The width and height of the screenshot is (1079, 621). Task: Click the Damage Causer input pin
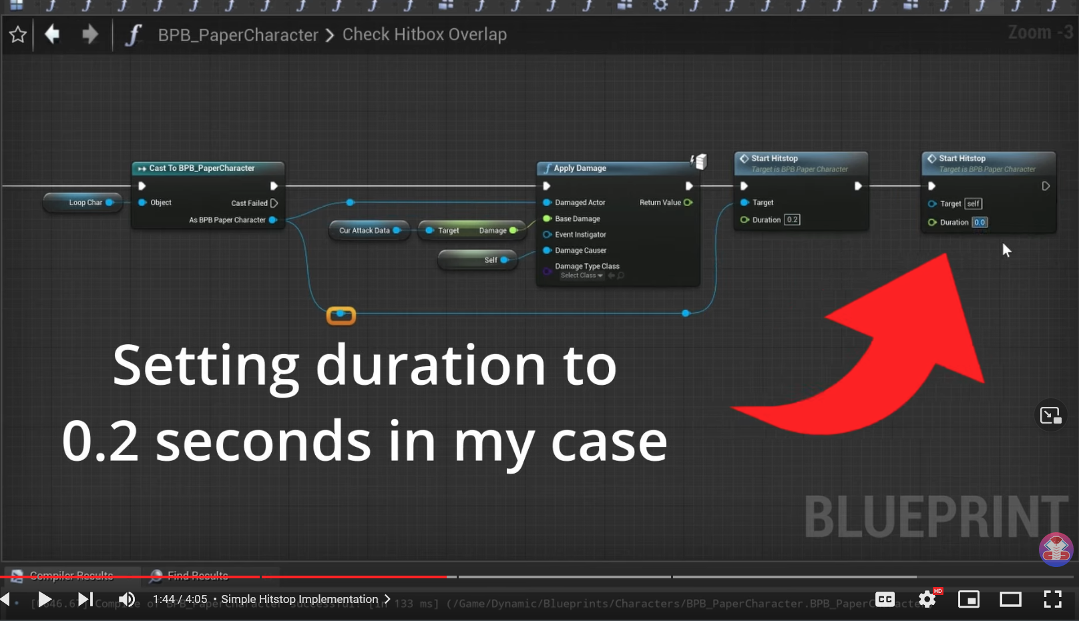coord(547,250)
